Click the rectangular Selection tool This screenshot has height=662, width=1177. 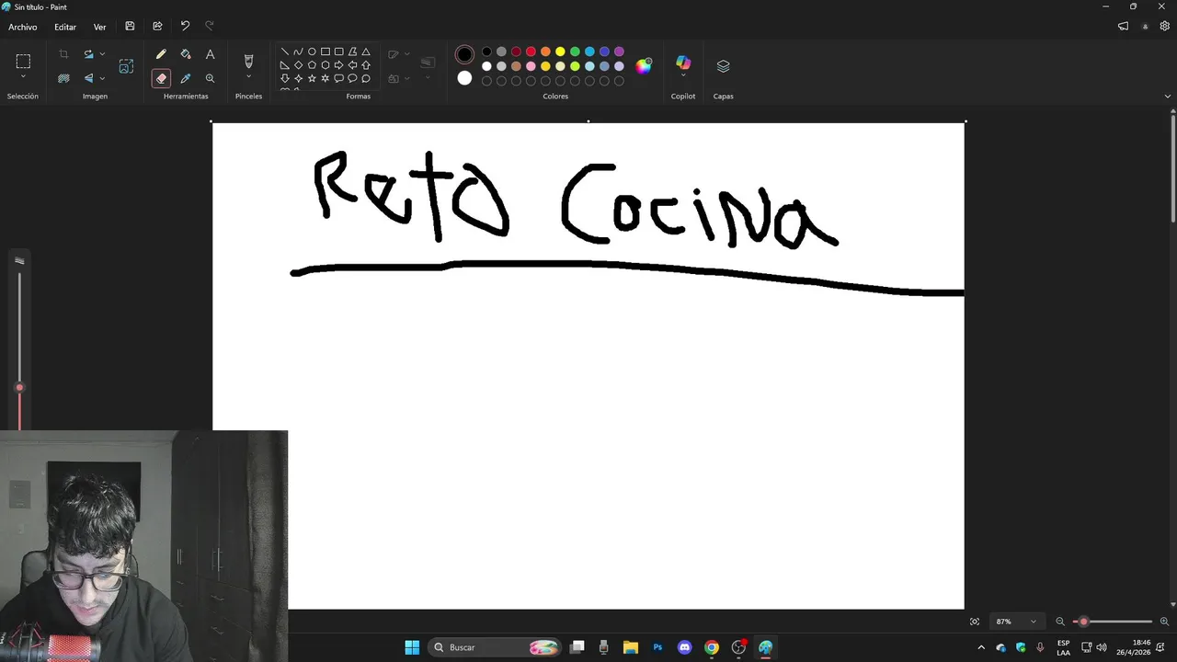(23, 61)
